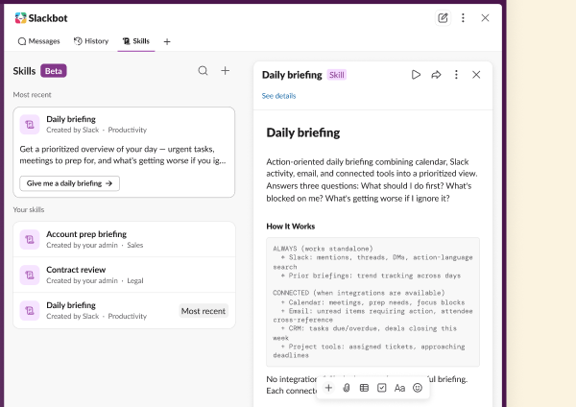This screenshot has width=576, height=407.
Task: Search skills with the magnifier icon
Action: 203,70
